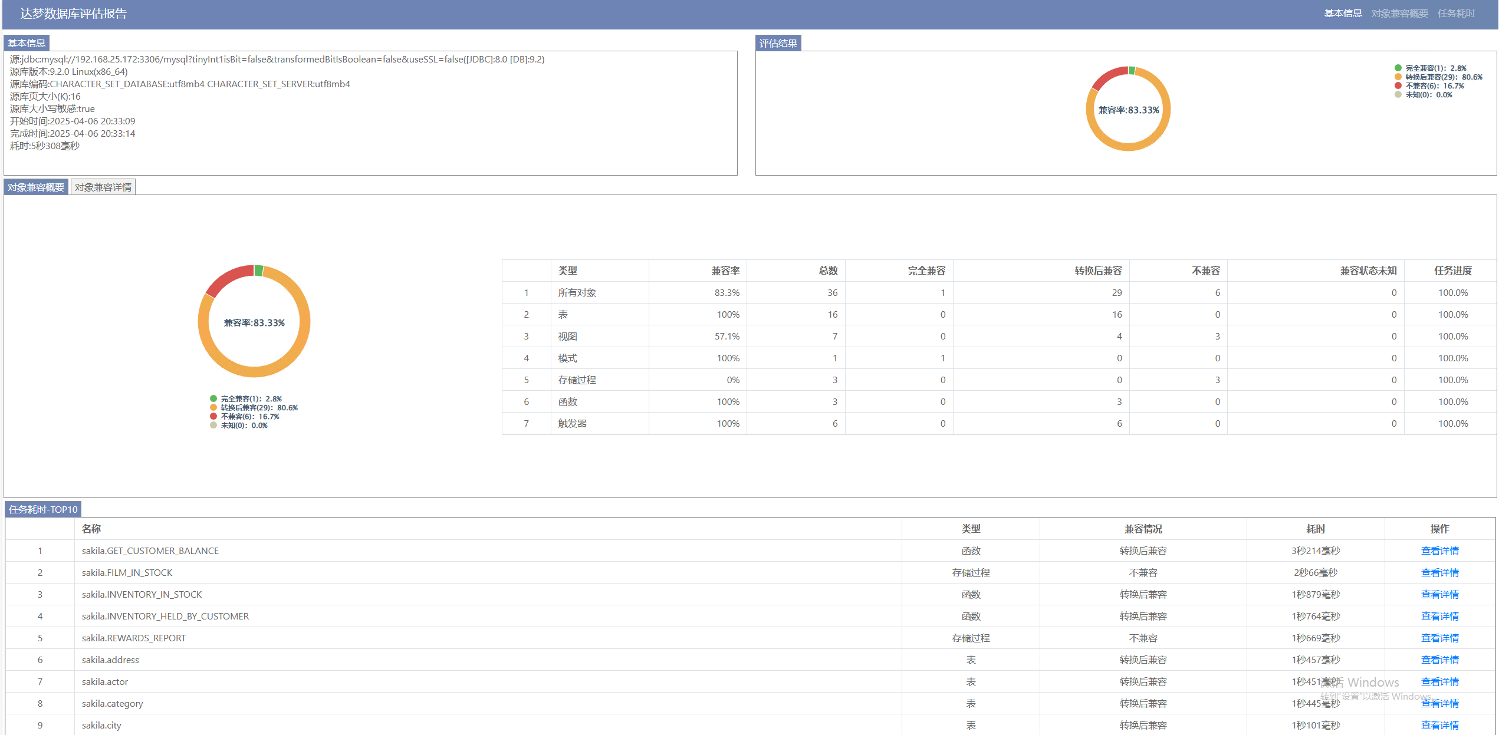Select 存储过程 row in compatibility table
Image resolution: width=1499 pixels, height=735 pixels.
577,380
